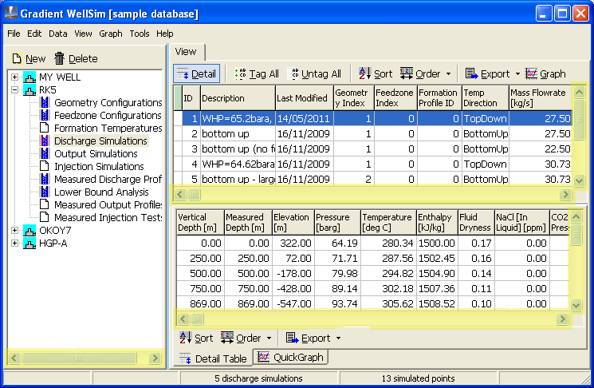The image size is (594, 388).
Task: Click the top toolbar Export icon
Action: 472,73
